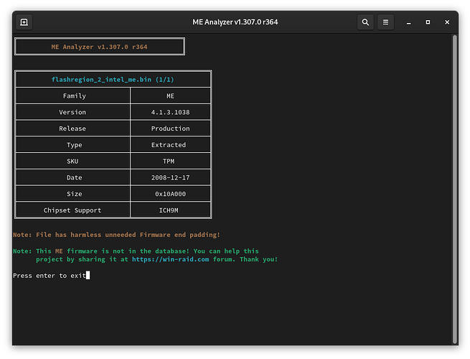
Task: Click the Date row label
Action: (x=75, y=177)
